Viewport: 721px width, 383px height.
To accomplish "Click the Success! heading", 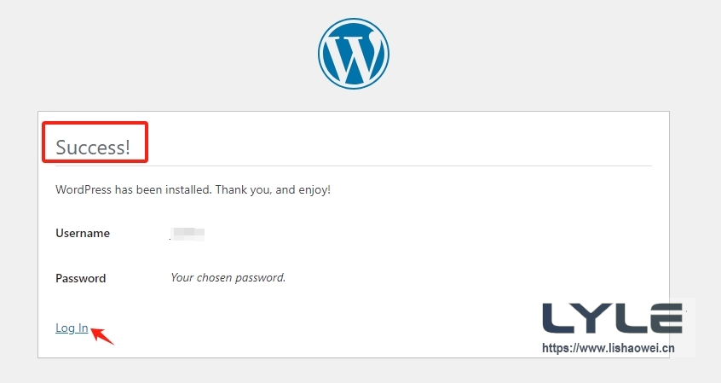I will (x=93, y=148).
